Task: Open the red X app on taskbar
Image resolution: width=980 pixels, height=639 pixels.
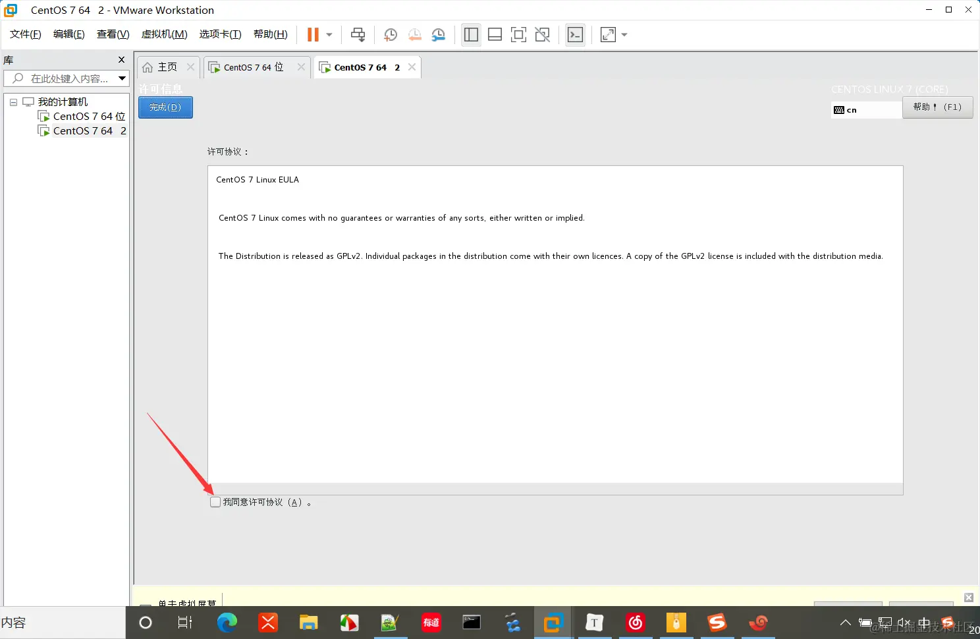Action: pyautogui.click(x=268, y=623)
